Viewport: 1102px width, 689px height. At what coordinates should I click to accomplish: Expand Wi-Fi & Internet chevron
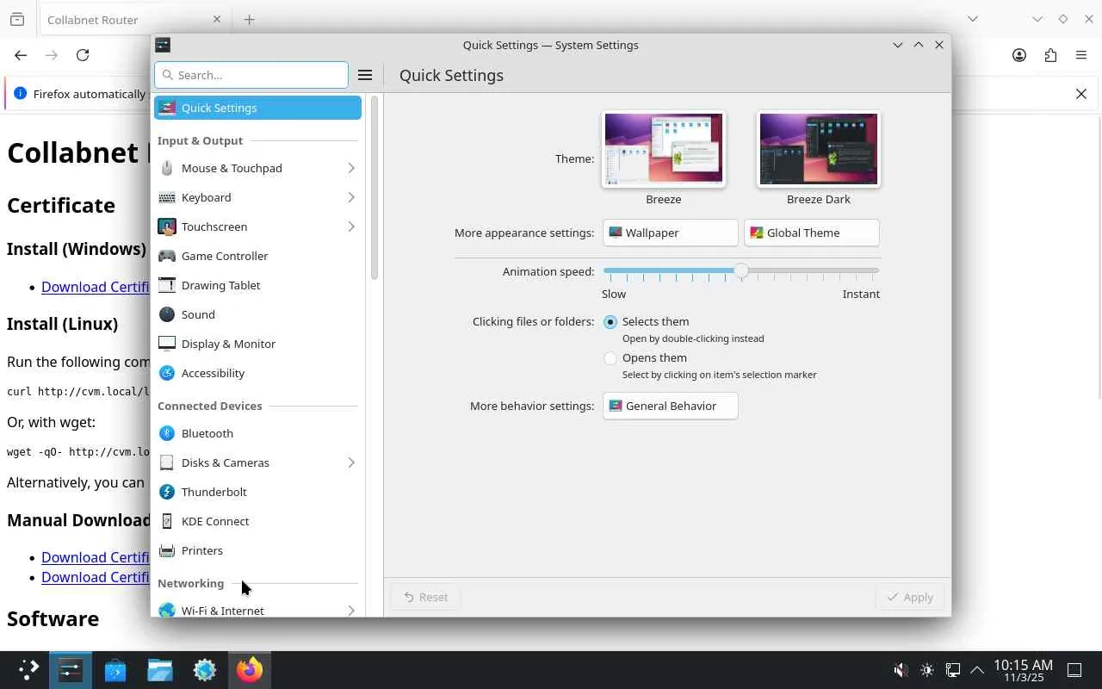point(351,611)
